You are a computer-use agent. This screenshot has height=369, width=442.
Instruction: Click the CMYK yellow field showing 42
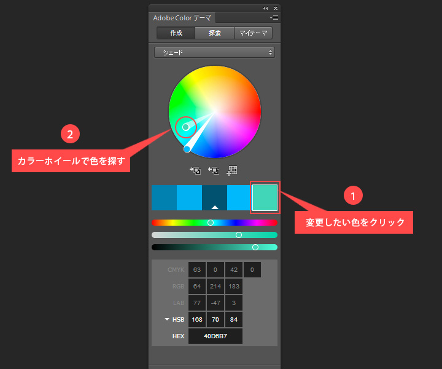tap(234, 269)
